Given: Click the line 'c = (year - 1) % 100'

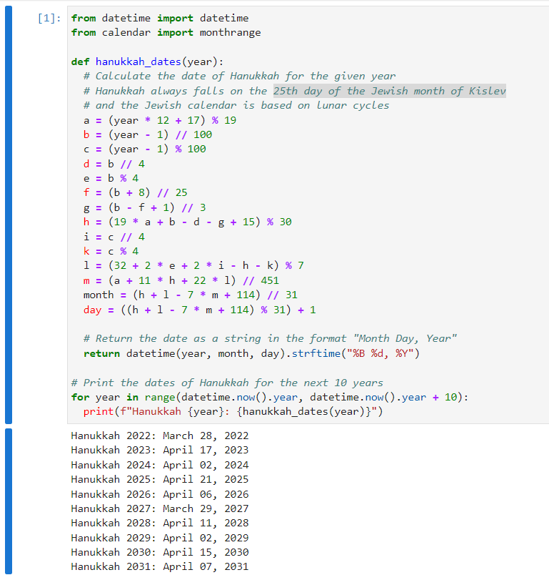Looking at the screenshot, I should click(x=145, y=149).
